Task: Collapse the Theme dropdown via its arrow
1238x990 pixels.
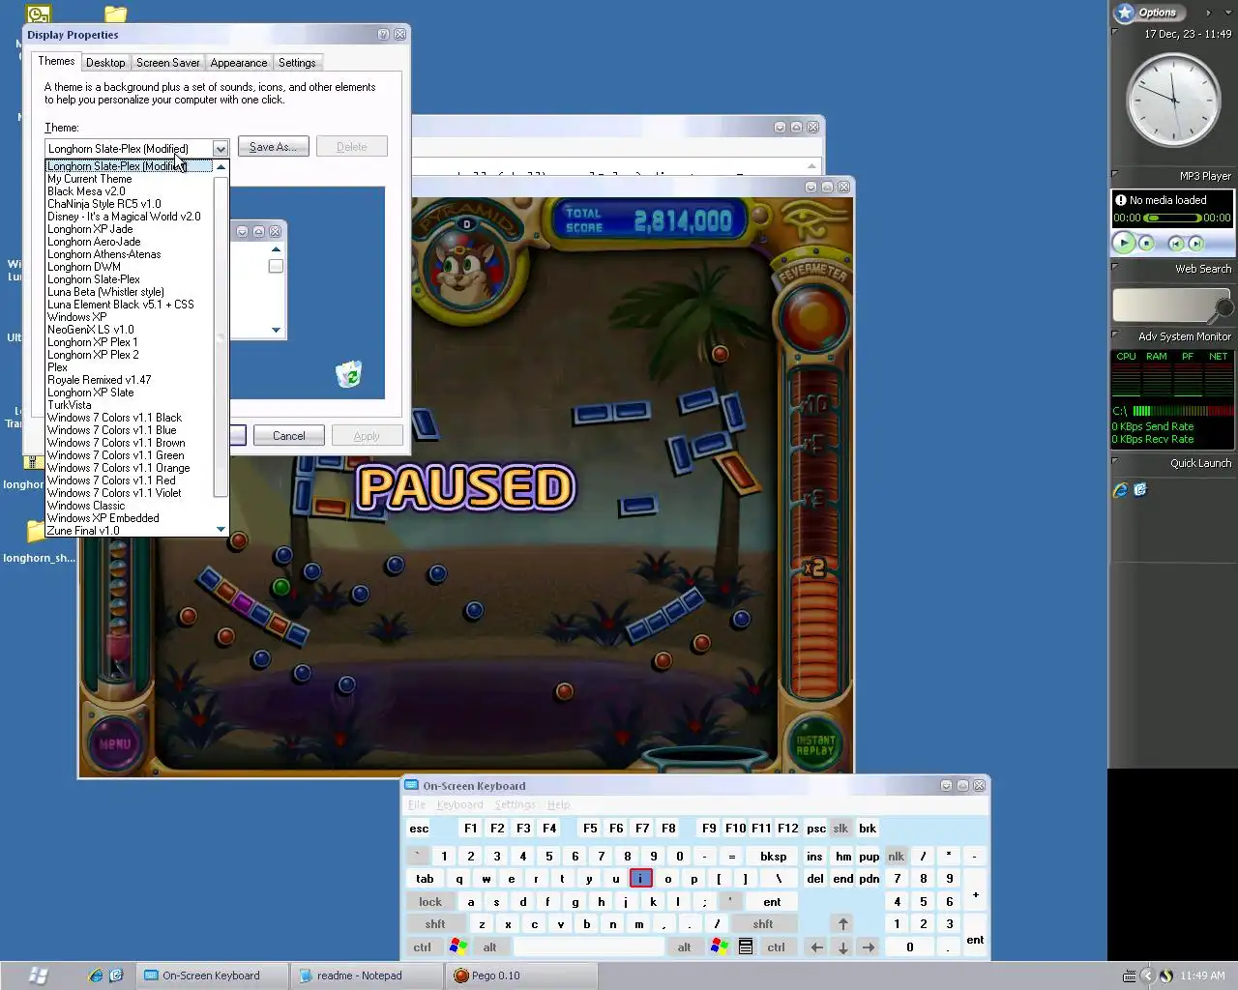Action: [221, 149]
